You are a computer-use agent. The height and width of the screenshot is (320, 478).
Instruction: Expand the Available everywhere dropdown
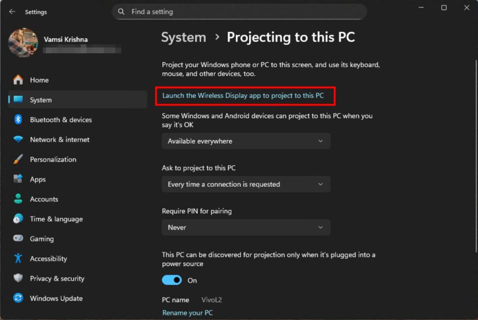pyautogui.click(x=246, y=141)
